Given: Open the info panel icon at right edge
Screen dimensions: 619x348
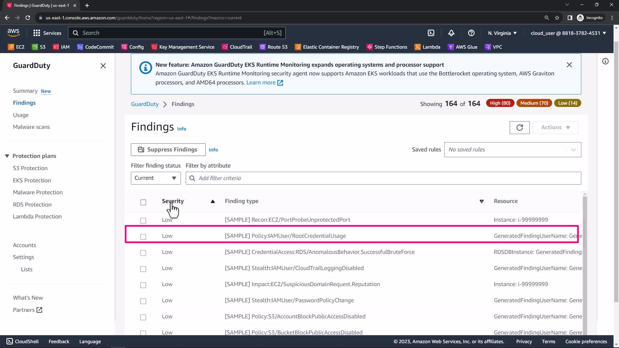Looking at the screenshot, I should (x=605, y=61).
